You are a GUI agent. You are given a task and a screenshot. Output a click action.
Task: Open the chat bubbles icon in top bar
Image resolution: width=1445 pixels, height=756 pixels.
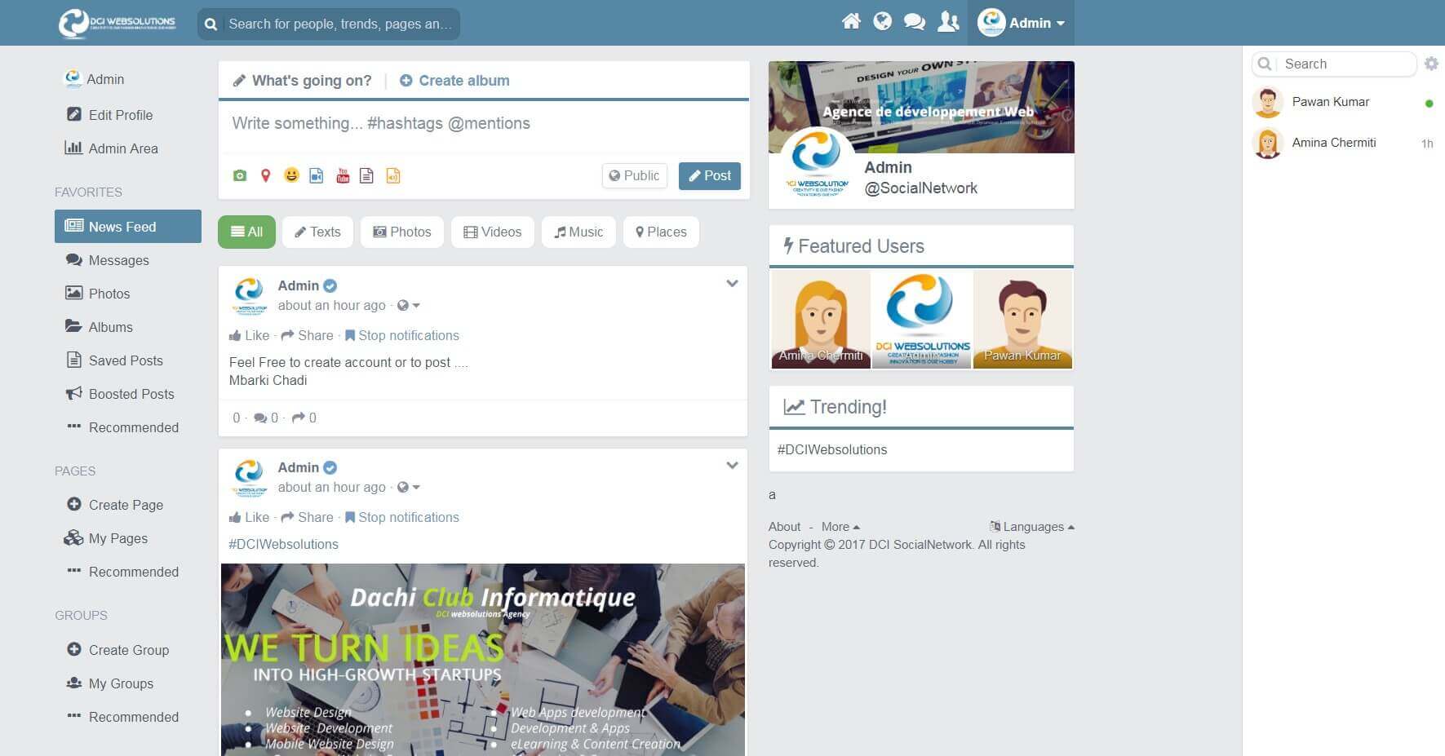915,22
